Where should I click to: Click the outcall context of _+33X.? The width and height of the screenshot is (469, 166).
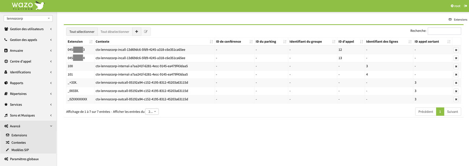click(x=142, y=82)
